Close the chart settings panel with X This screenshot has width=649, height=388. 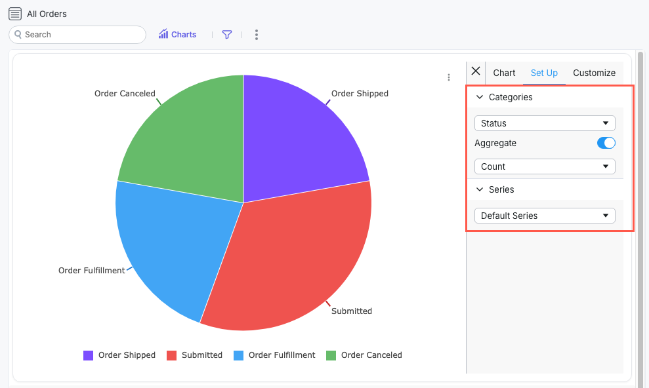click(x=475, y=72)
